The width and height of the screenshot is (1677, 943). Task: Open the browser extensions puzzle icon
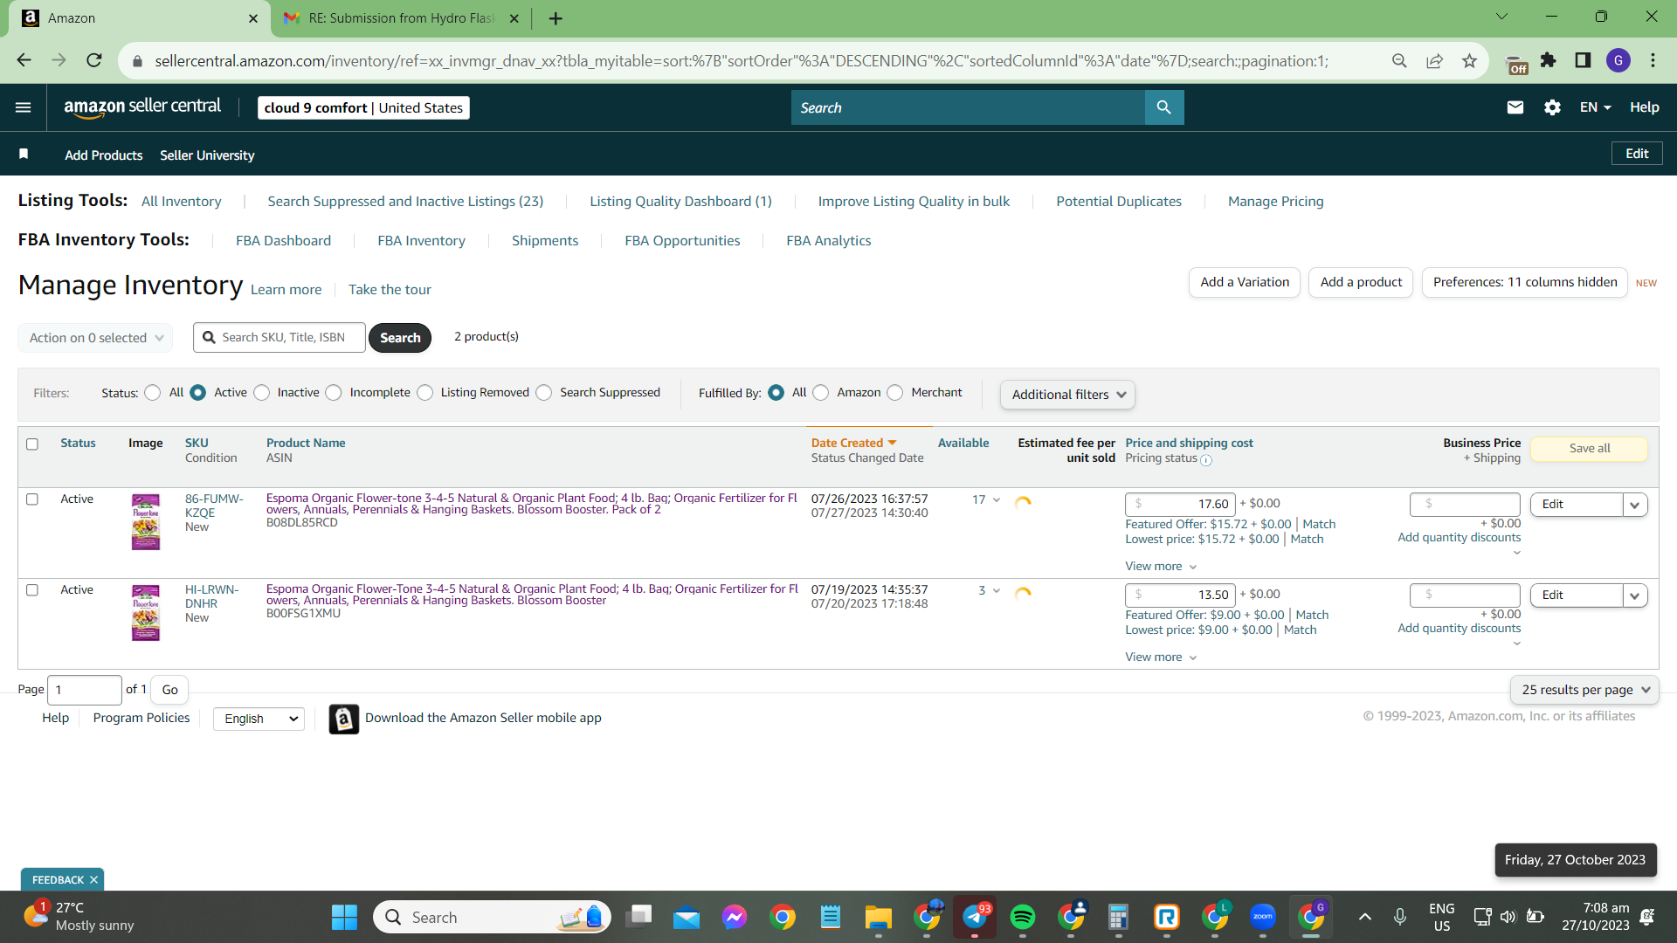coord(1548,60)
